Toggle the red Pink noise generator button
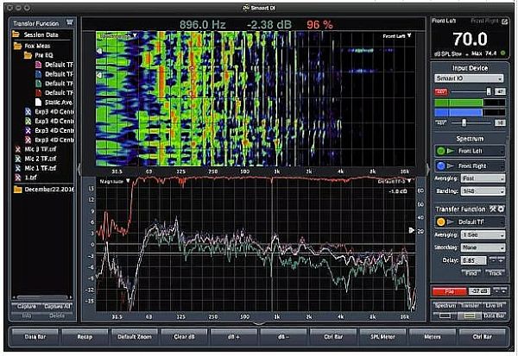518x356 pixels. [x=449, y=291]
